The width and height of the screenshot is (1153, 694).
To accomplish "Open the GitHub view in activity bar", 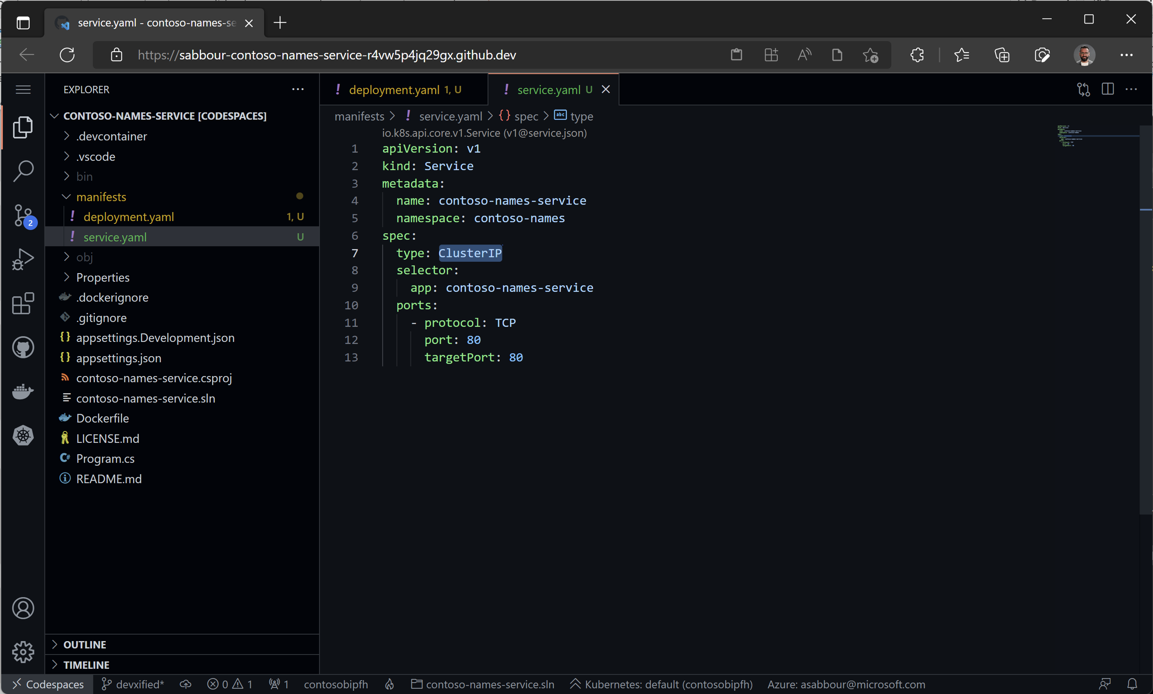I will (x=23, y=347).
